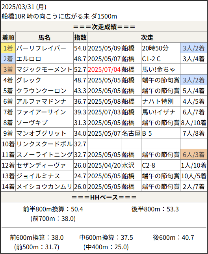Click the 次走 column header
The height and width of the screenshot is (254, 208).
[147, 37]
